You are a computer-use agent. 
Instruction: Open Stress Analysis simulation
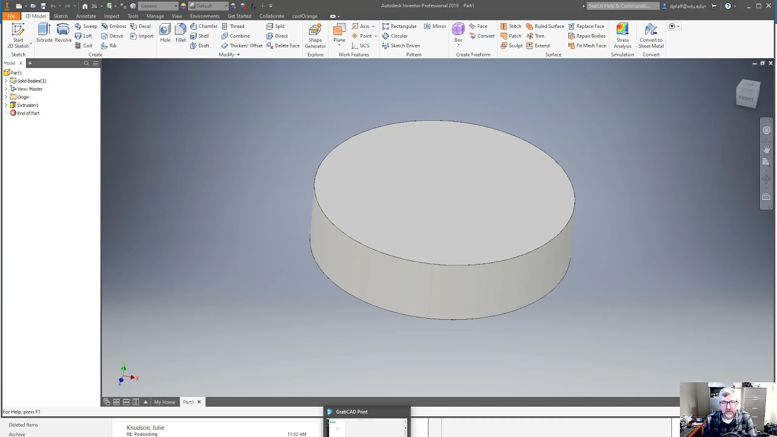coord(622,36)
